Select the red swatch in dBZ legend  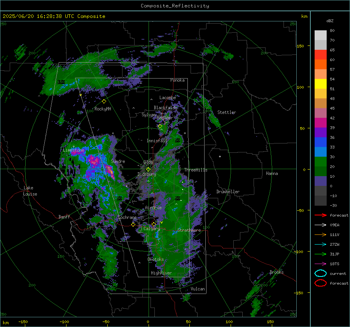pyautogui.click(x=320, y=55)
